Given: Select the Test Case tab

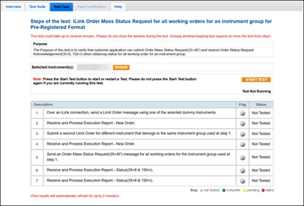Looking at the screenshot, I should tap(62, 7).
